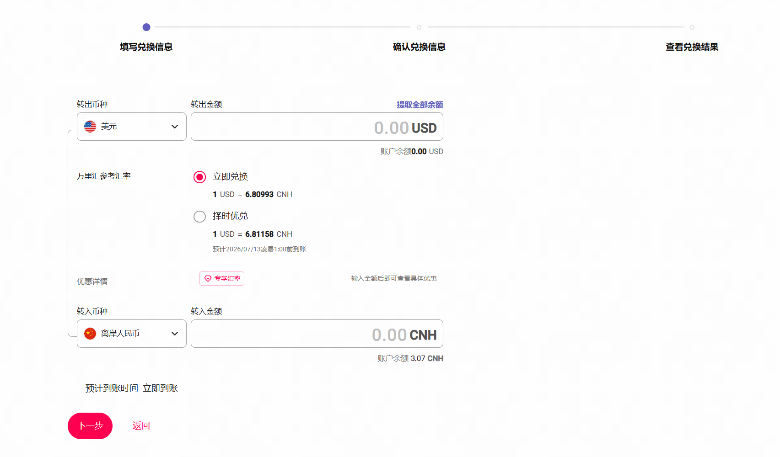
Task: Open the 转出币种 美元 dropdown
Action: (x=132, y=127)
